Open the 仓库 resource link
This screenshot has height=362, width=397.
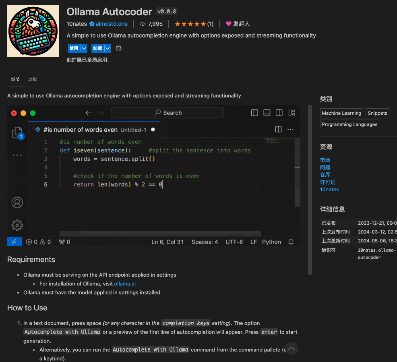click(325, 175)
